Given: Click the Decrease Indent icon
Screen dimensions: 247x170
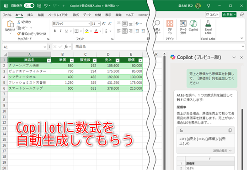Looking at the screenshot, I should [x=137, y=31].
